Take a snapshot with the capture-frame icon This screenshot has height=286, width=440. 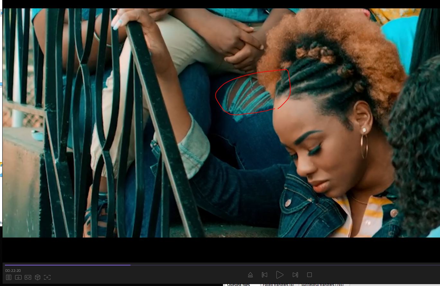point(47,277)
